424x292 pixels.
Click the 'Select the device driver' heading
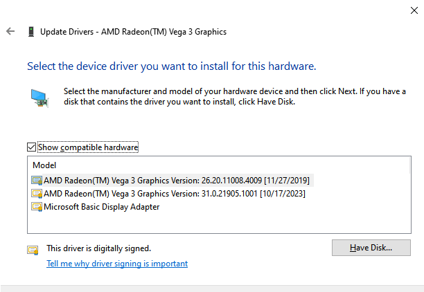tap(171, 66)
